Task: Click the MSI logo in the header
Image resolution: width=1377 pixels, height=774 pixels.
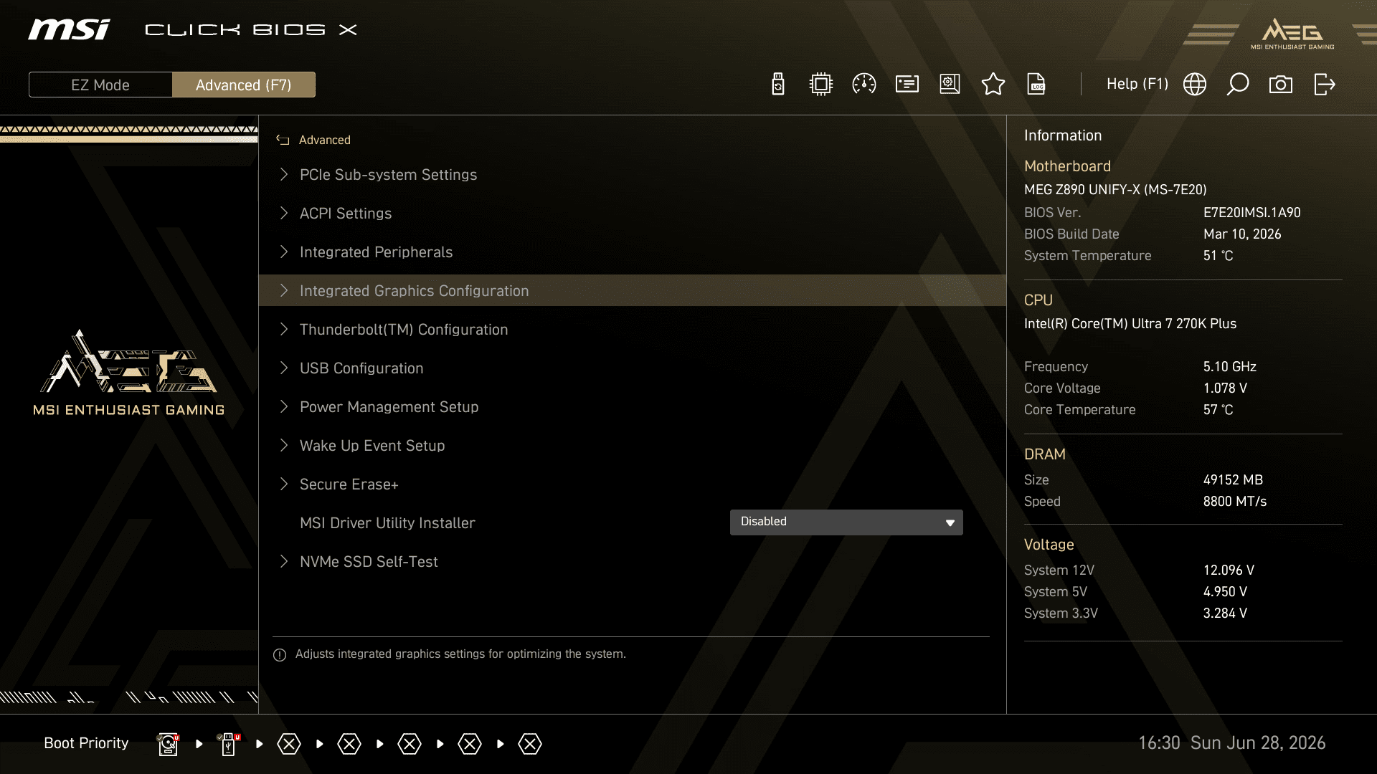Action: click(69, 29)
